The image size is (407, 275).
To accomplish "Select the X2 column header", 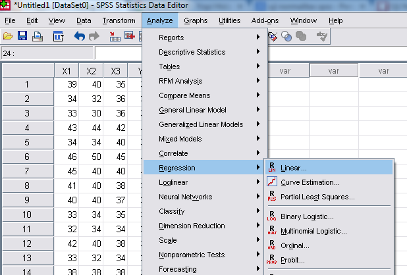I will point(91,70).
